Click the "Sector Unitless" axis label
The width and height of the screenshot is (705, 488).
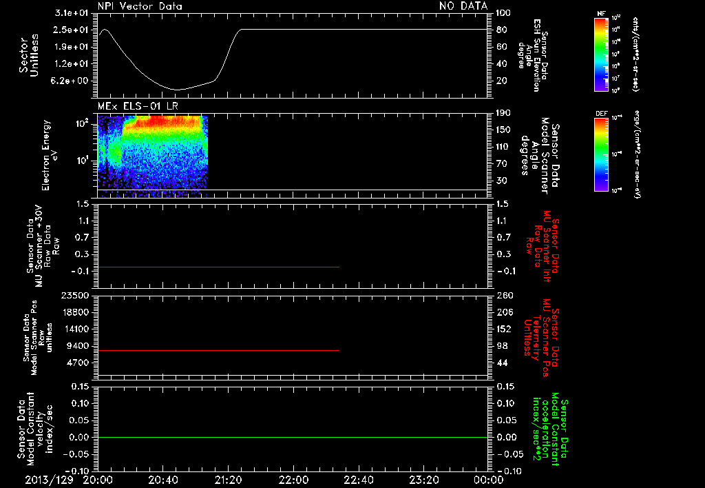(x=29, y=55)
